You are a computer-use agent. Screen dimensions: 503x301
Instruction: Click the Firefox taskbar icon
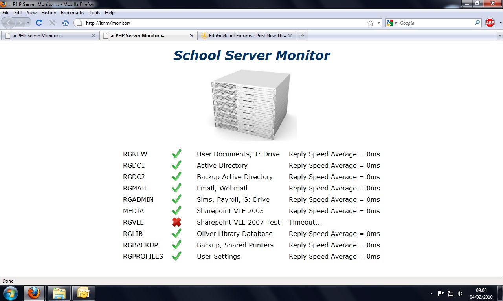34,293
